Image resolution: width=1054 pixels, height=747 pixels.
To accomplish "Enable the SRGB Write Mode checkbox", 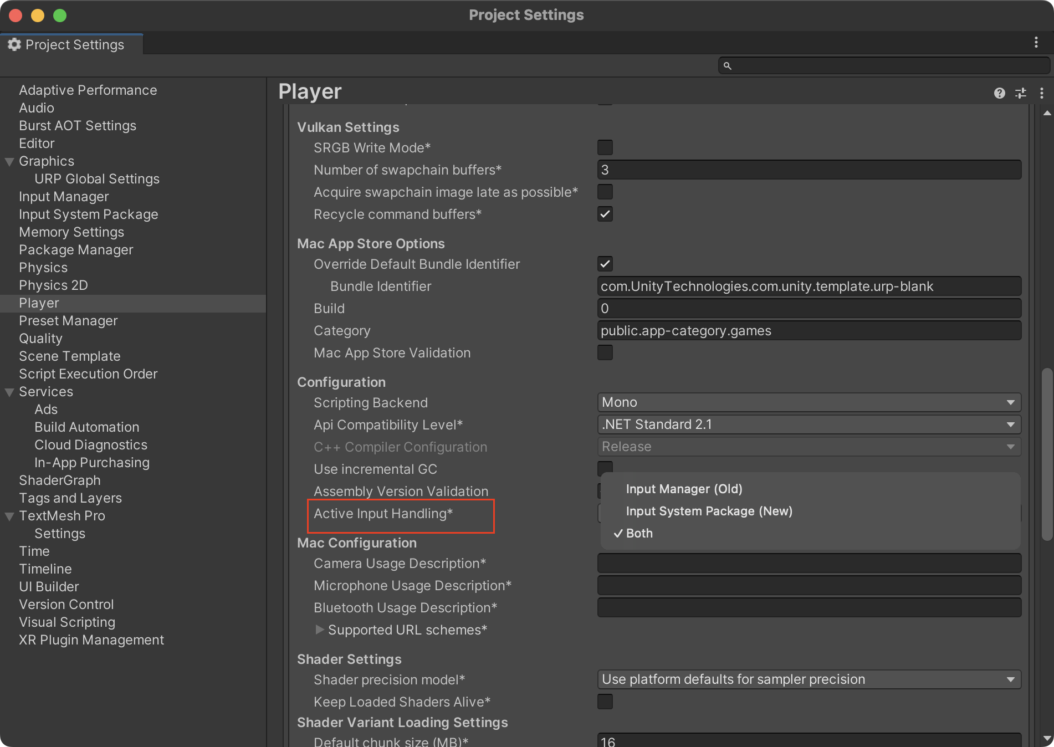I will pos(605,147).
